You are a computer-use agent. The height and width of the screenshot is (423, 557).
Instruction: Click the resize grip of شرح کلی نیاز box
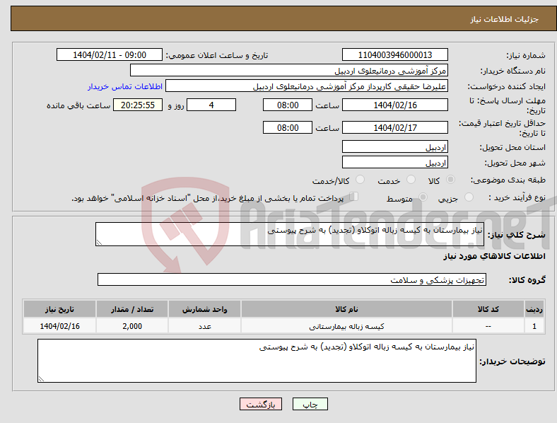99,243
